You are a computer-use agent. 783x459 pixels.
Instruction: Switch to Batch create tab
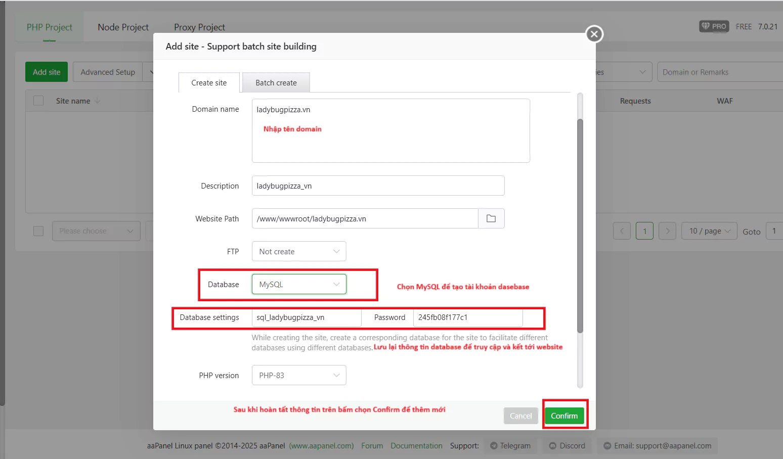(x=276, y=82)
